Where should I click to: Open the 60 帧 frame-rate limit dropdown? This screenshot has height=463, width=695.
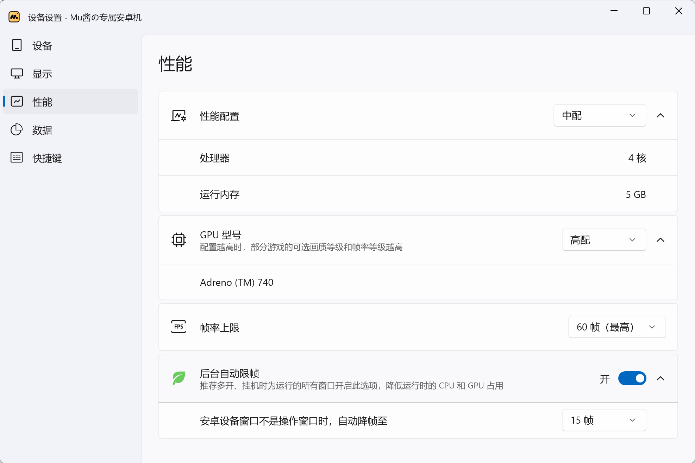tap(616, 327)
